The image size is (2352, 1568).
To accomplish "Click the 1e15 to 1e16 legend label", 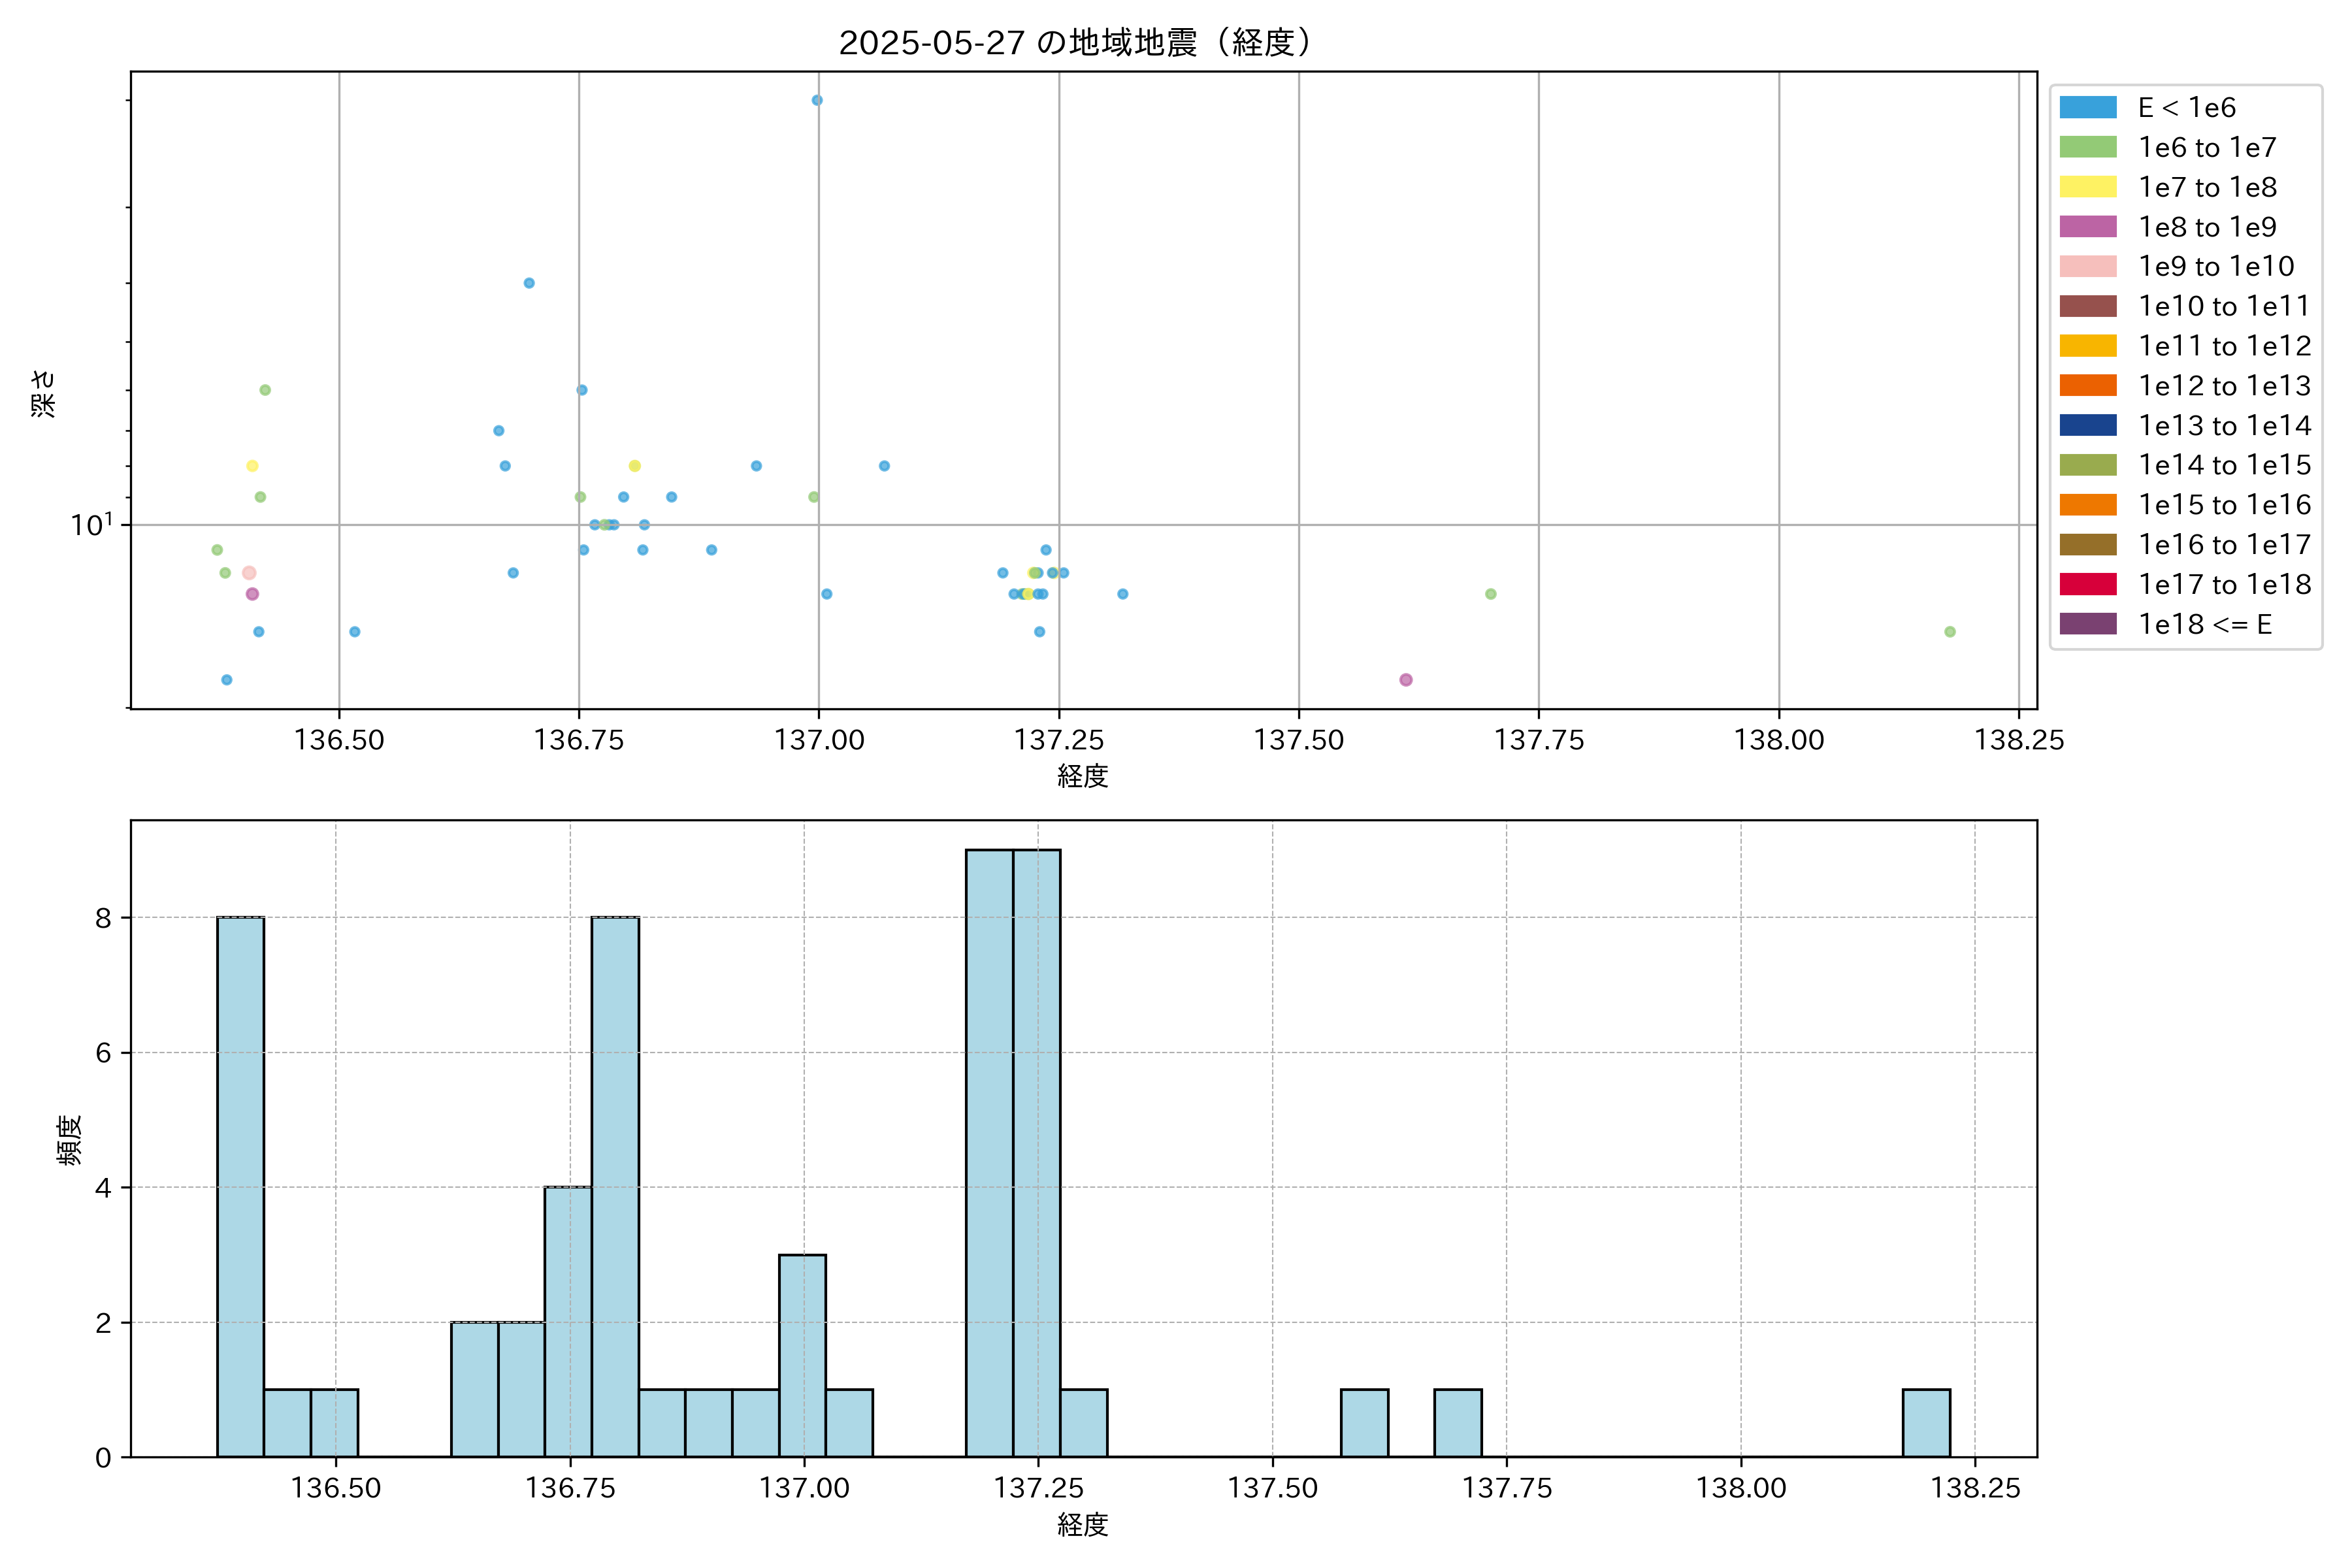I will (2224, 505).
